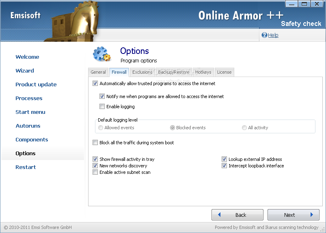Click the Next button

click(x=294, y=215)
